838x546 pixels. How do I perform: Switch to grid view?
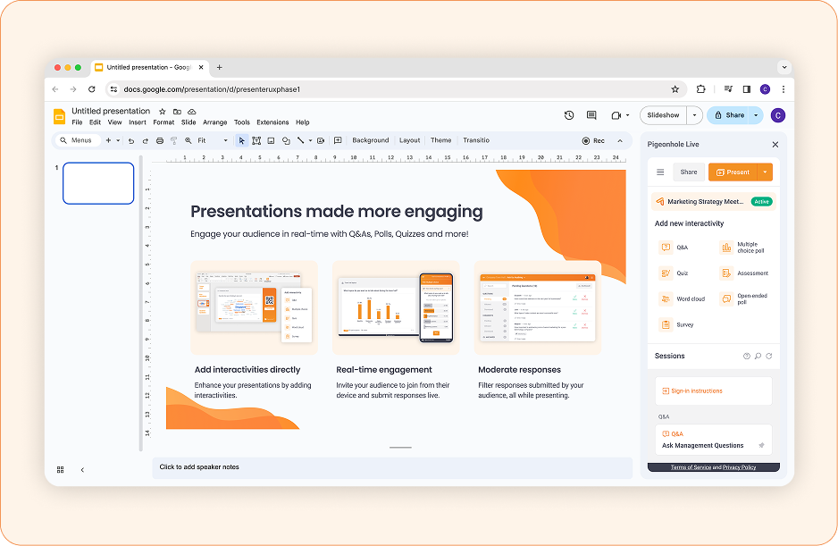point(61,469)
